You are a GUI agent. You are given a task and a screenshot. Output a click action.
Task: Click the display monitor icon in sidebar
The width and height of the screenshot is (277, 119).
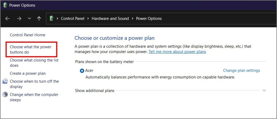pos(5,81)
